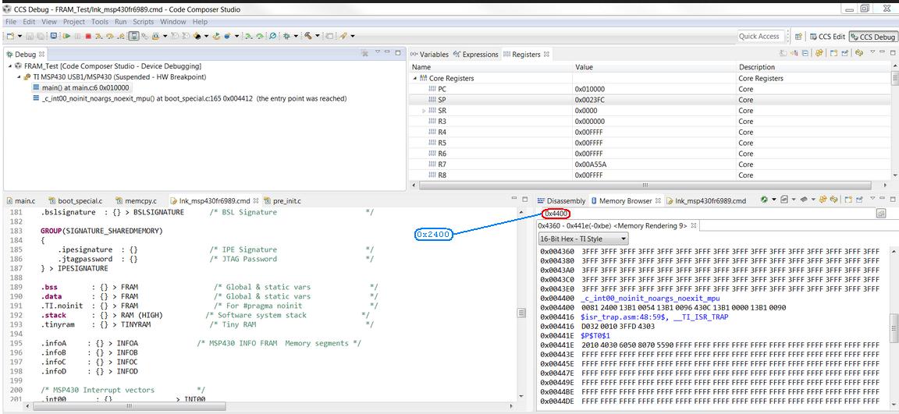
Task: Collapse the Core Registers tree node
Action: click(415, 79)
